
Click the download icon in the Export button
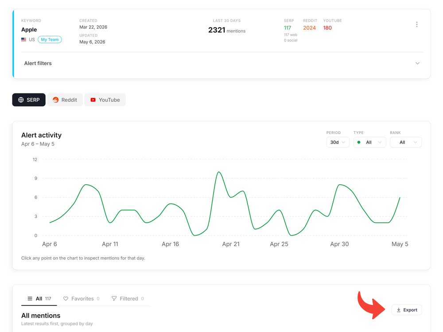coord(399,310)
